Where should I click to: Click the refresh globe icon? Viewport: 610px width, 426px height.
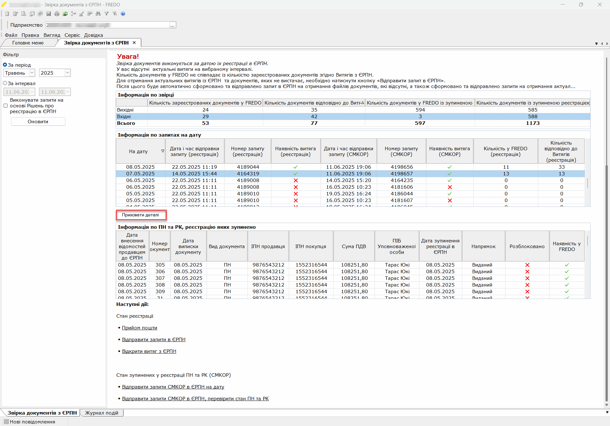coord(65,14)
